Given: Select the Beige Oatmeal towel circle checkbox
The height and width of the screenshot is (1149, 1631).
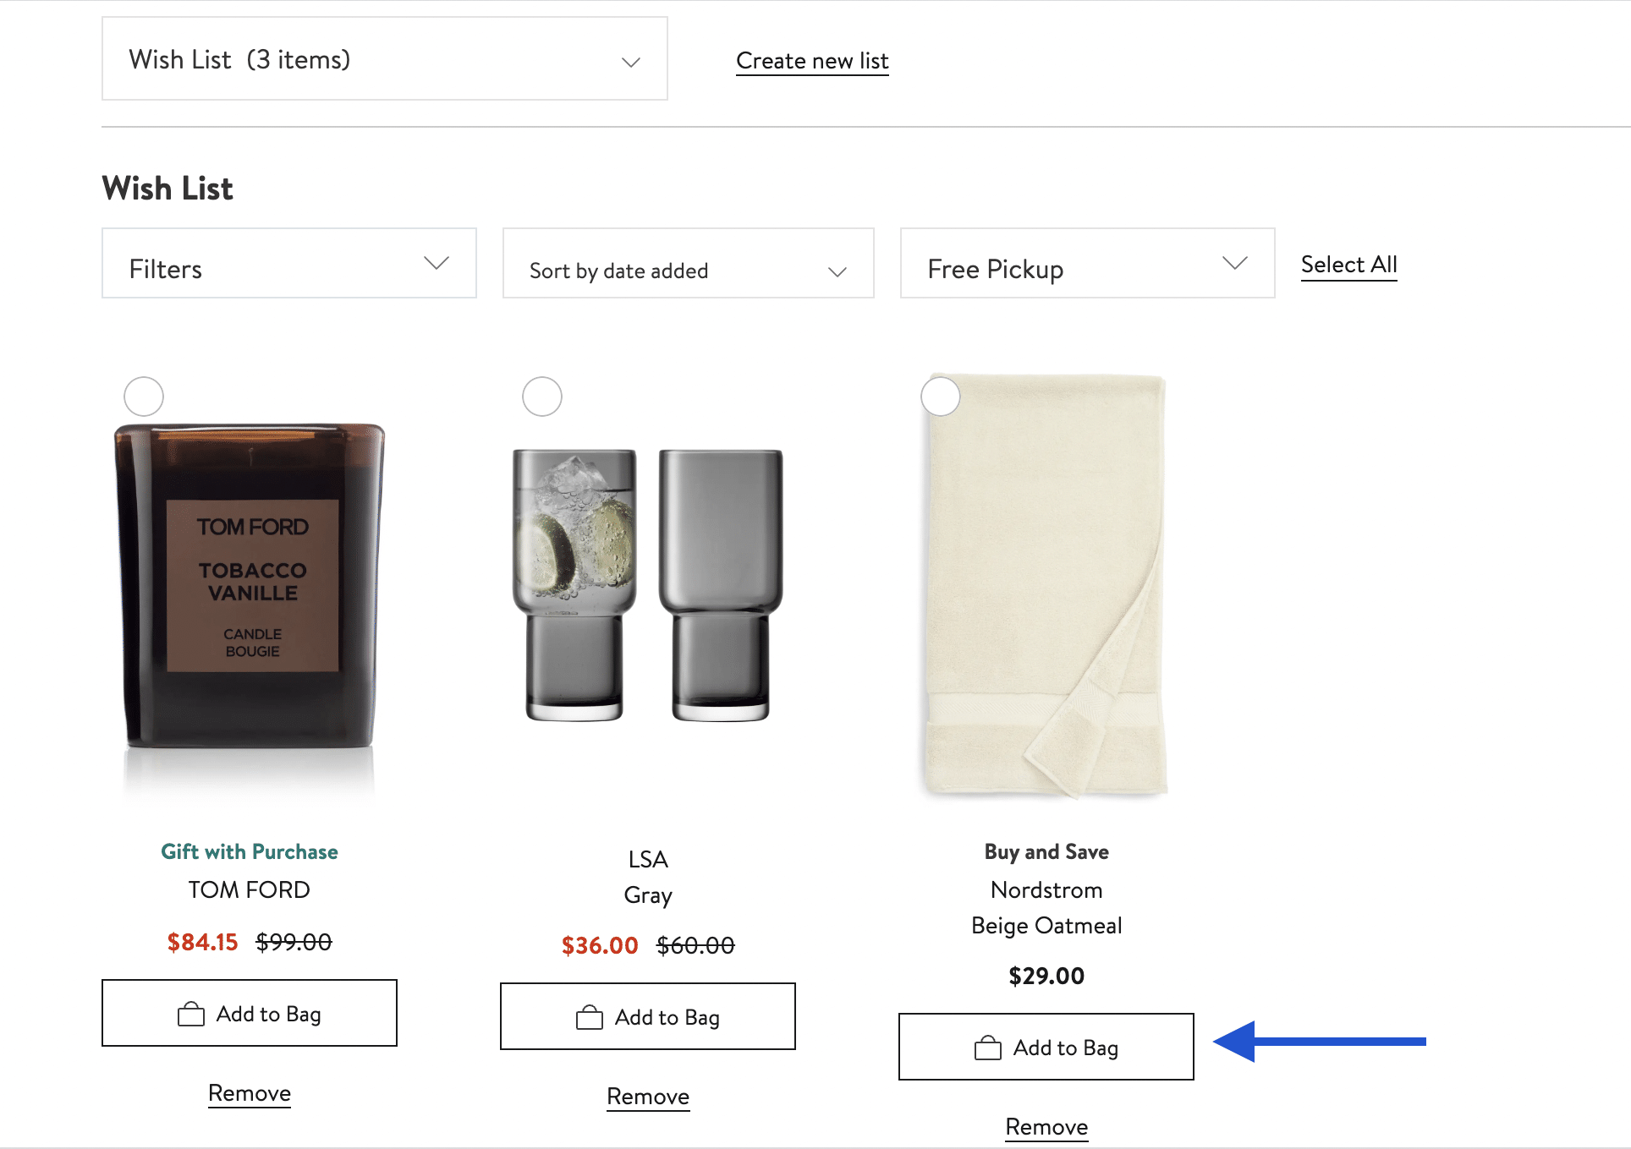Looking at the screenshot, I should pyautogui.click(x=941, y=397).
